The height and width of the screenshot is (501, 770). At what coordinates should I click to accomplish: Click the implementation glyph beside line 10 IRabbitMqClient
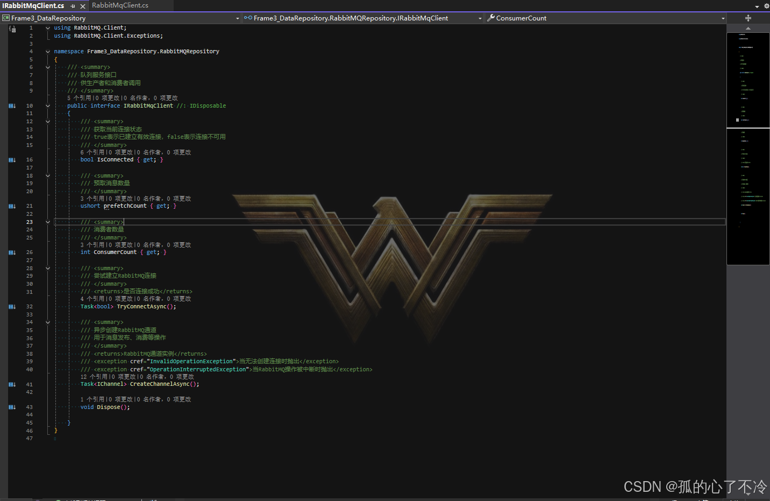12,106
